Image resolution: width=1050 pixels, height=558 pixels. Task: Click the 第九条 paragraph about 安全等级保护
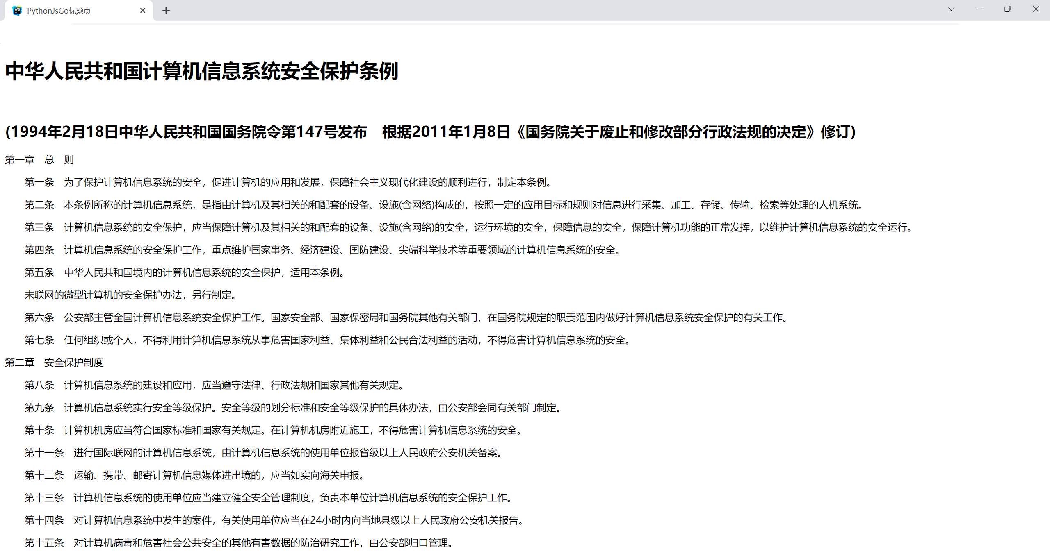pyautogui.click(x=294, y=408)
